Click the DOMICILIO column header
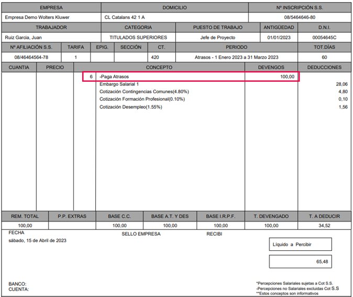The height and width of the screenshot is (297, 353). click(175, 7)
